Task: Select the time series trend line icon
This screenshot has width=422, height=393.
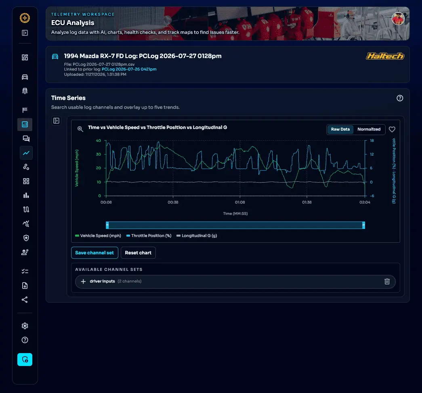Action: pyautogui.click(x=26, y=153)
